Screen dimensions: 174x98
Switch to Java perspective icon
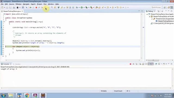coord(169,7)
